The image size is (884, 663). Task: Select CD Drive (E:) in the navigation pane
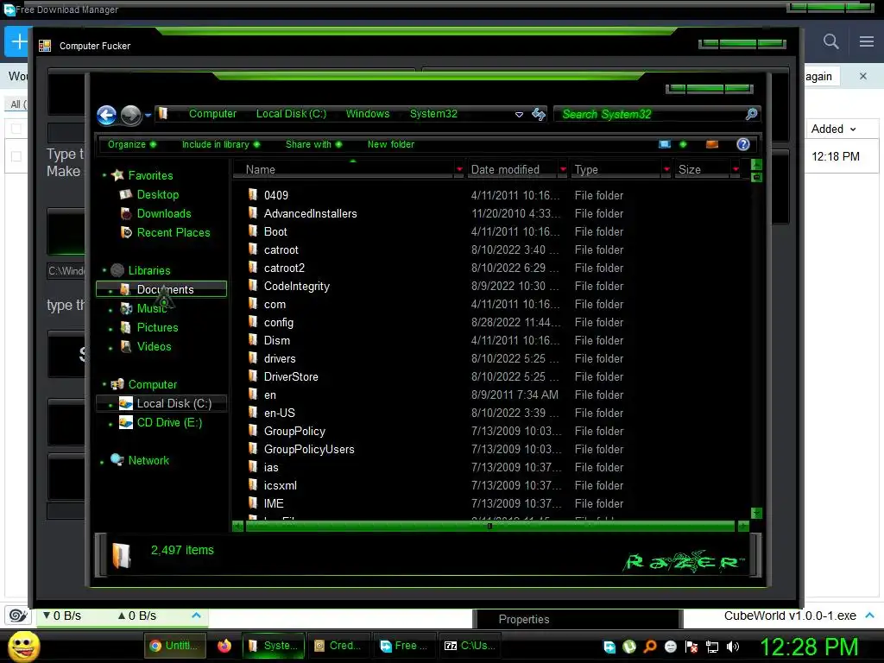click(161, 422)
